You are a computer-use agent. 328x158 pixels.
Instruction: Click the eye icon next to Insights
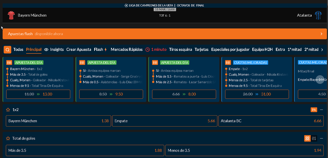tap(46, 50)
